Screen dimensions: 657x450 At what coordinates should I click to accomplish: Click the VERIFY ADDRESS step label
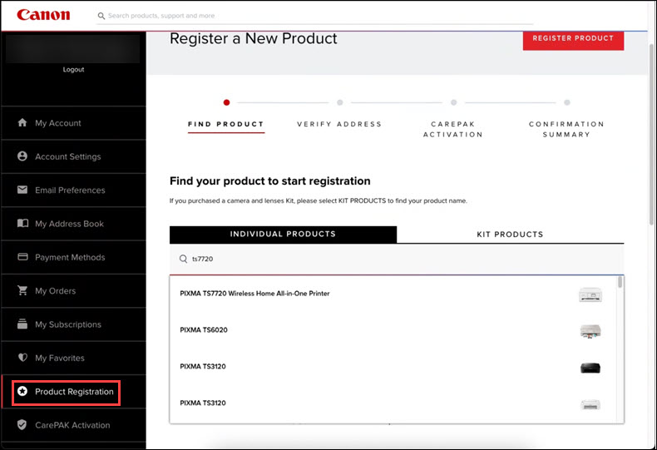(339, 124)
